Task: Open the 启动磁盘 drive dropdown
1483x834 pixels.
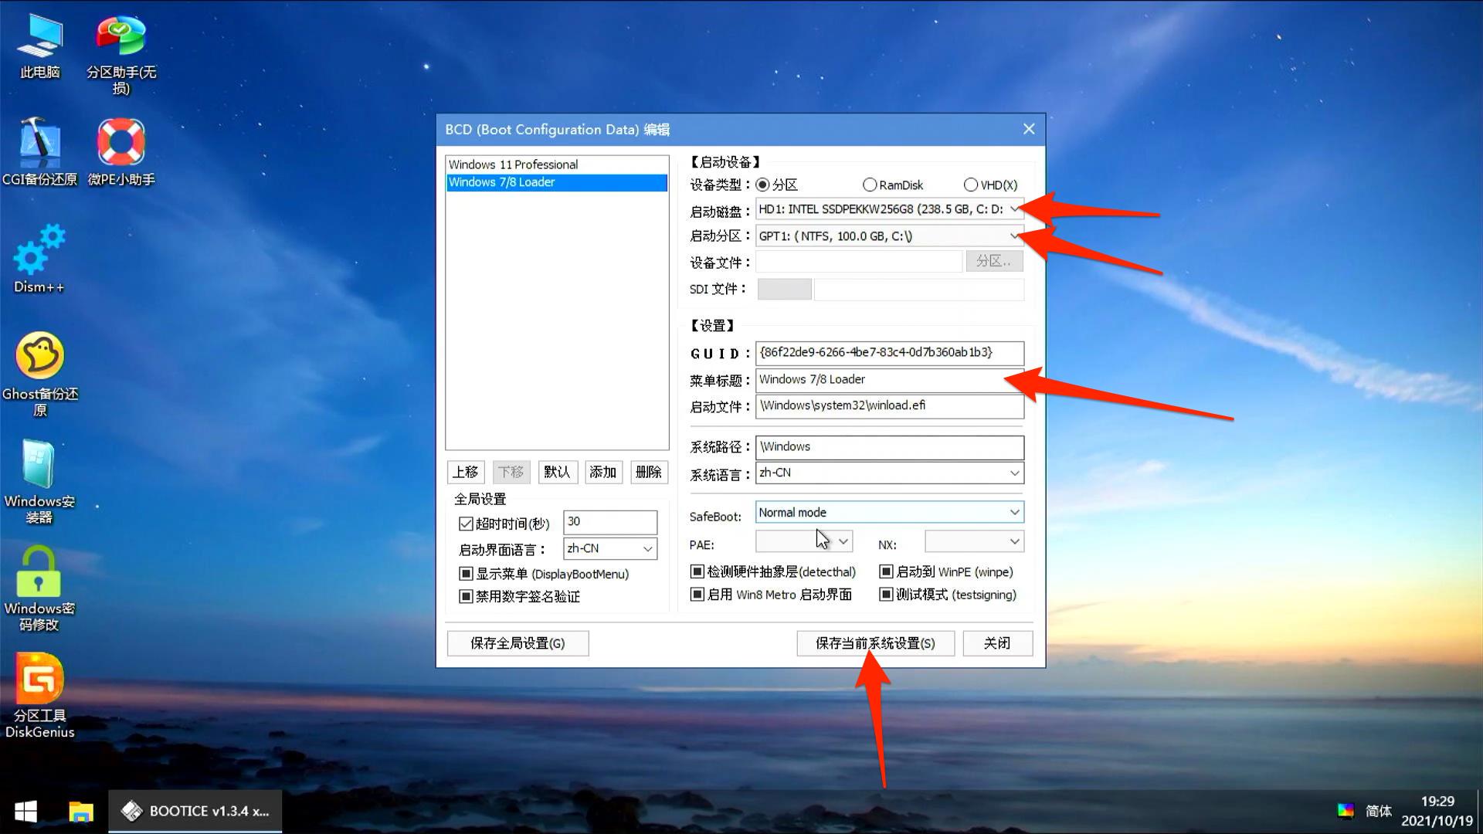Action: coord(1015,209)
